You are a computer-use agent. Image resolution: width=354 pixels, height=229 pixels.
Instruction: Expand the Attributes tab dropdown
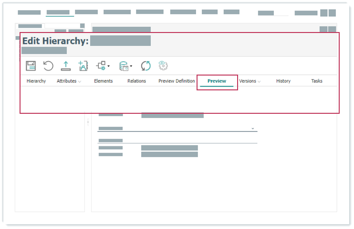[x=80, y=82]
